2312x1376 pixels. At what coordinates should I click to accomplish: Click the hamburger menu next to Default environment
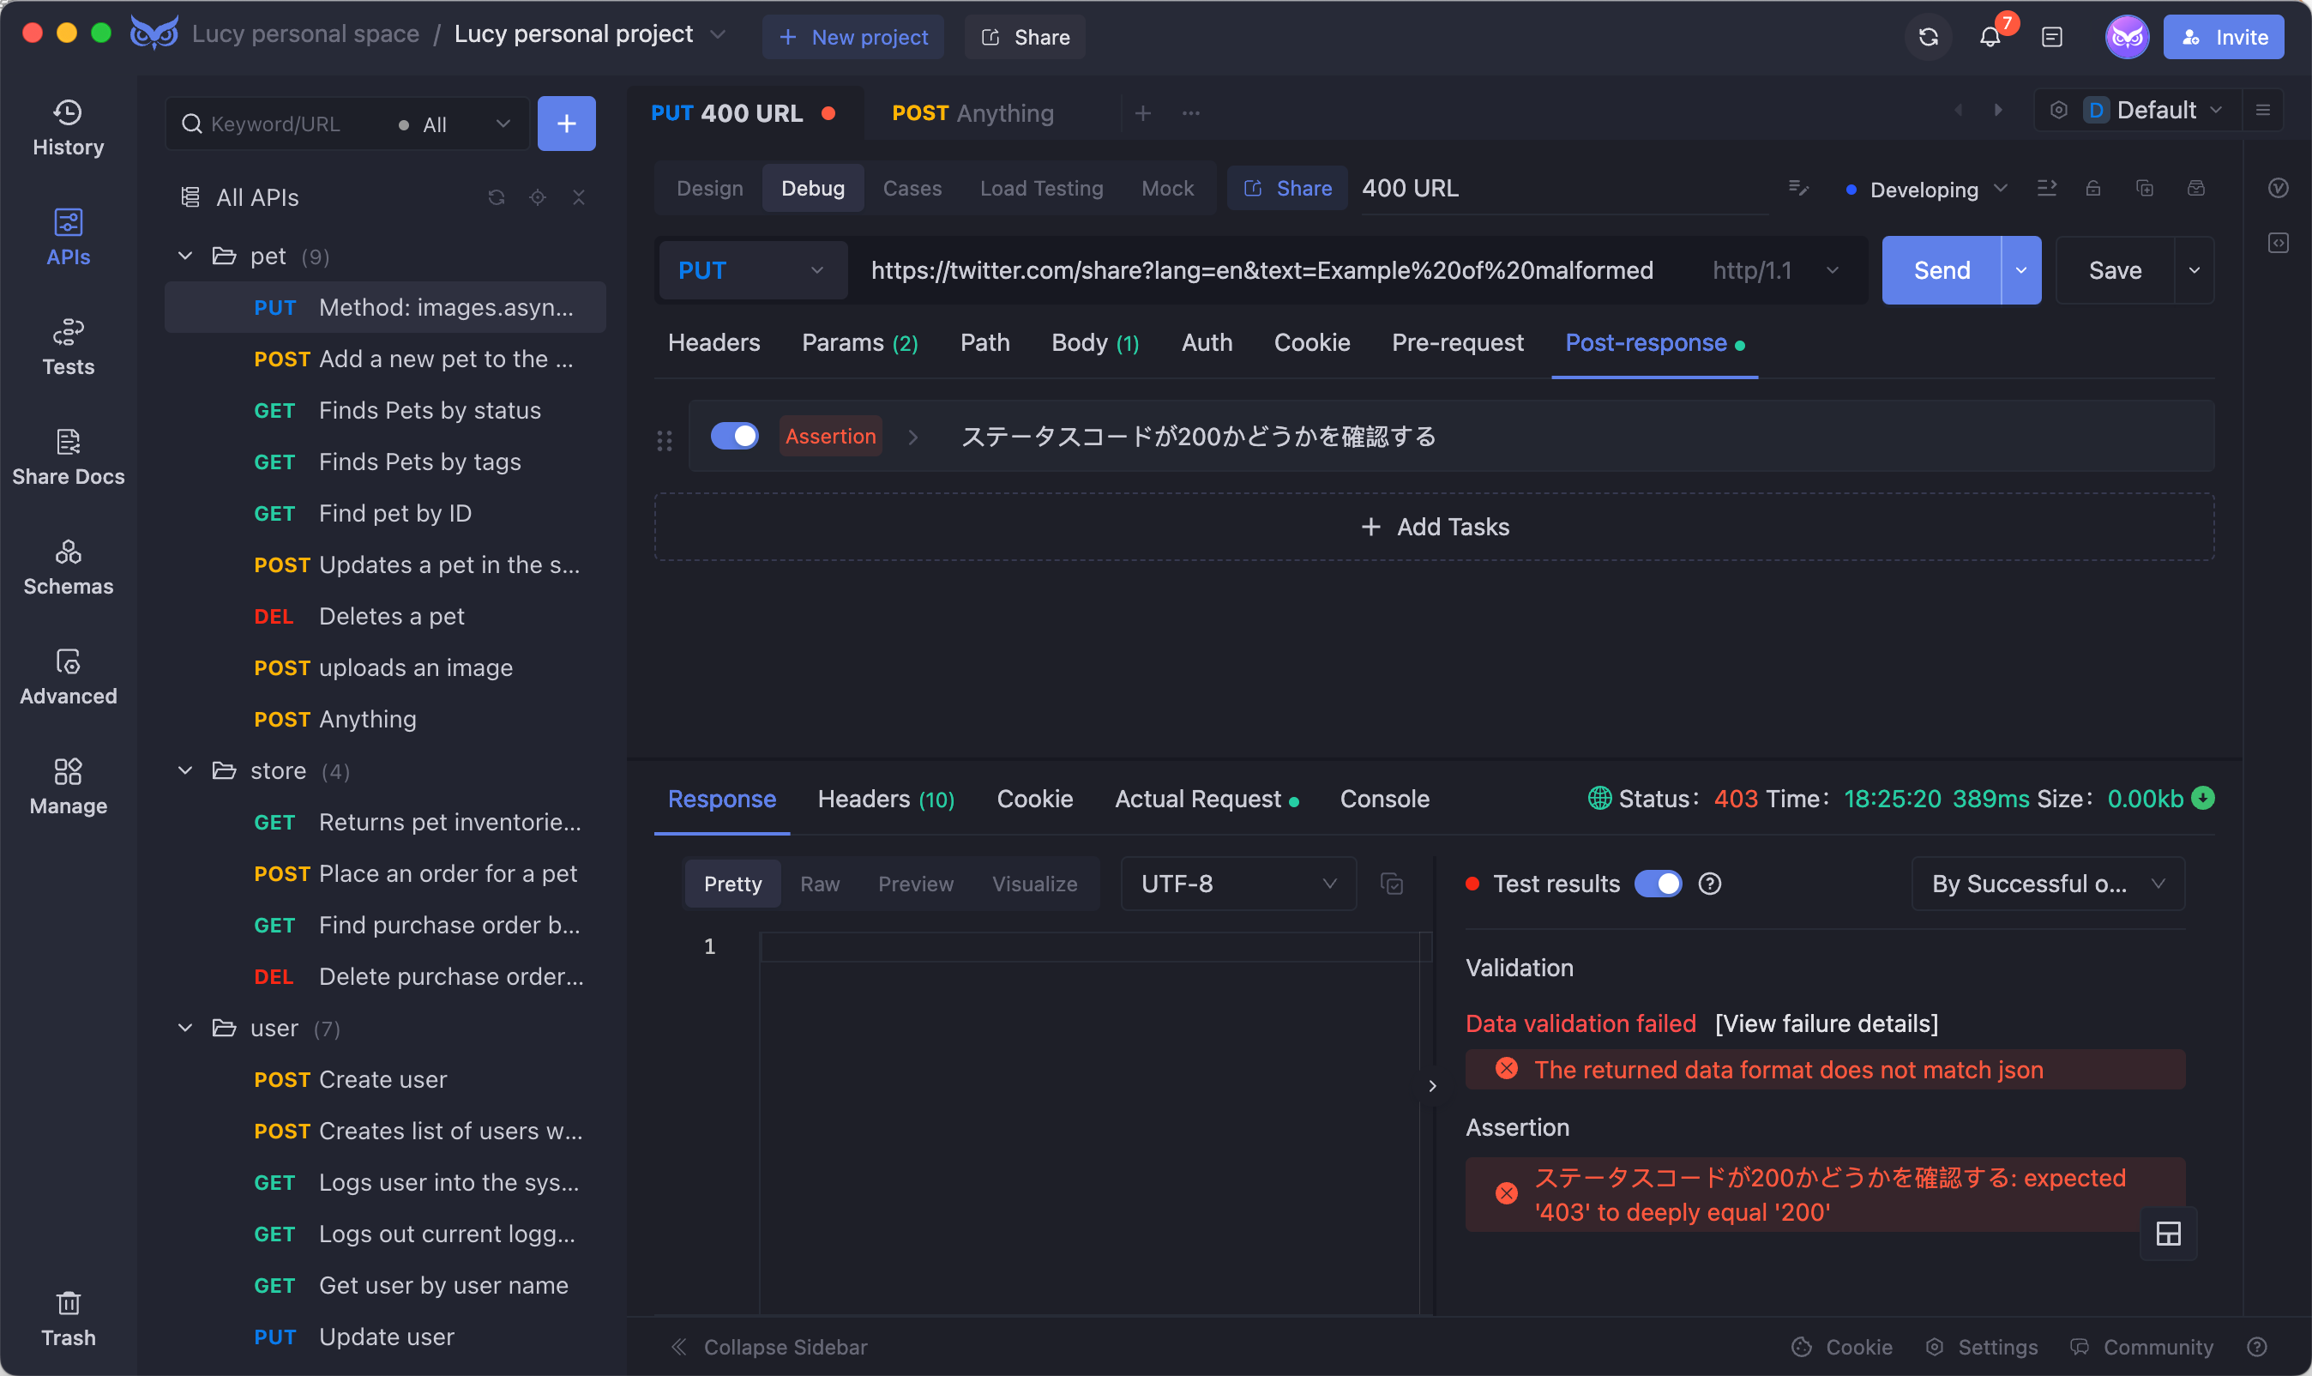pos(2262,111)
